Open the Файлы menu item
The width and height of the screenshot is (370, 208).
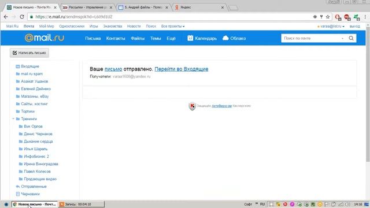(138, 38)
